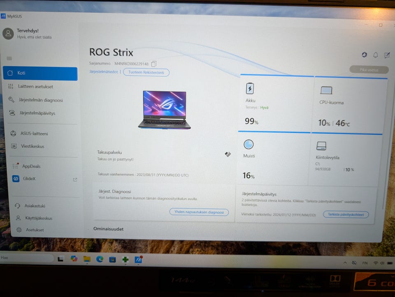
Task: Open the hamburger menu in the sidebar
Action: 9,58
